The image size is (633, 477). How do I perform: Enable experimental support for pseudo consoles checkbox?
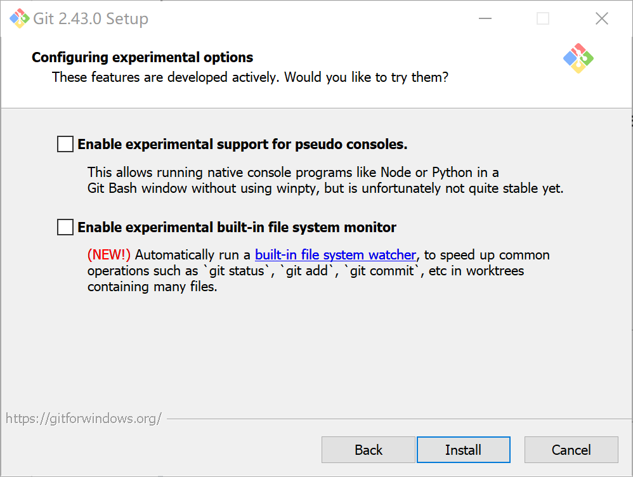tap(65, 145)
